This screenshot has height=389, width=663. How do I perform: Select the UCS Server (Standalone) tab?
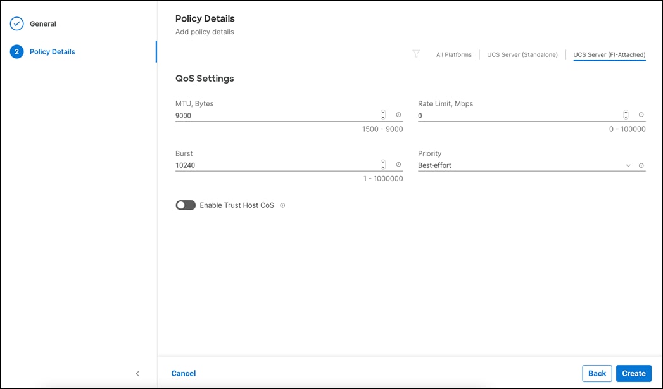coord(522,54)
